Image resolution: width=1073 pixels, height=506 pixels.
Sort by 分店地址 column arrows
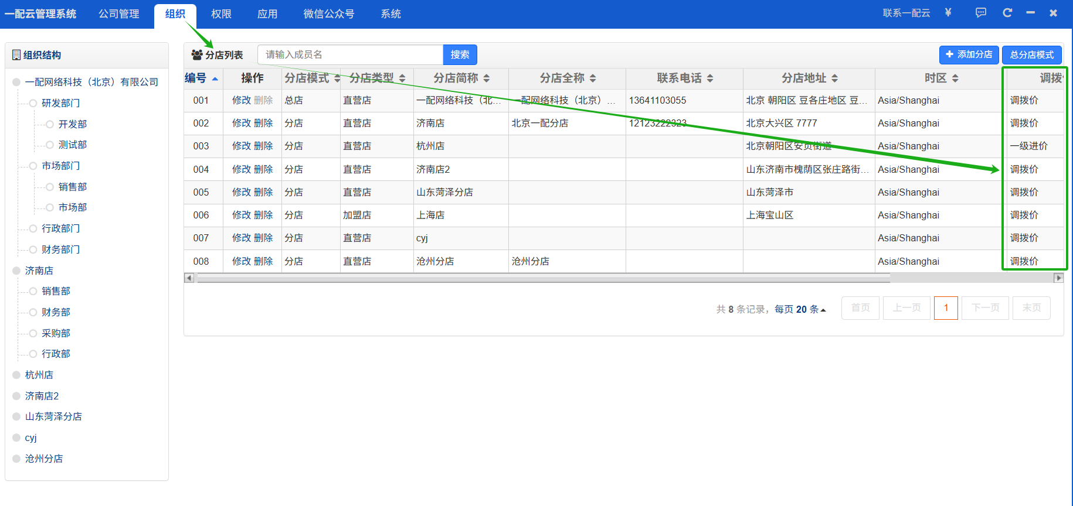coord(834,78)
